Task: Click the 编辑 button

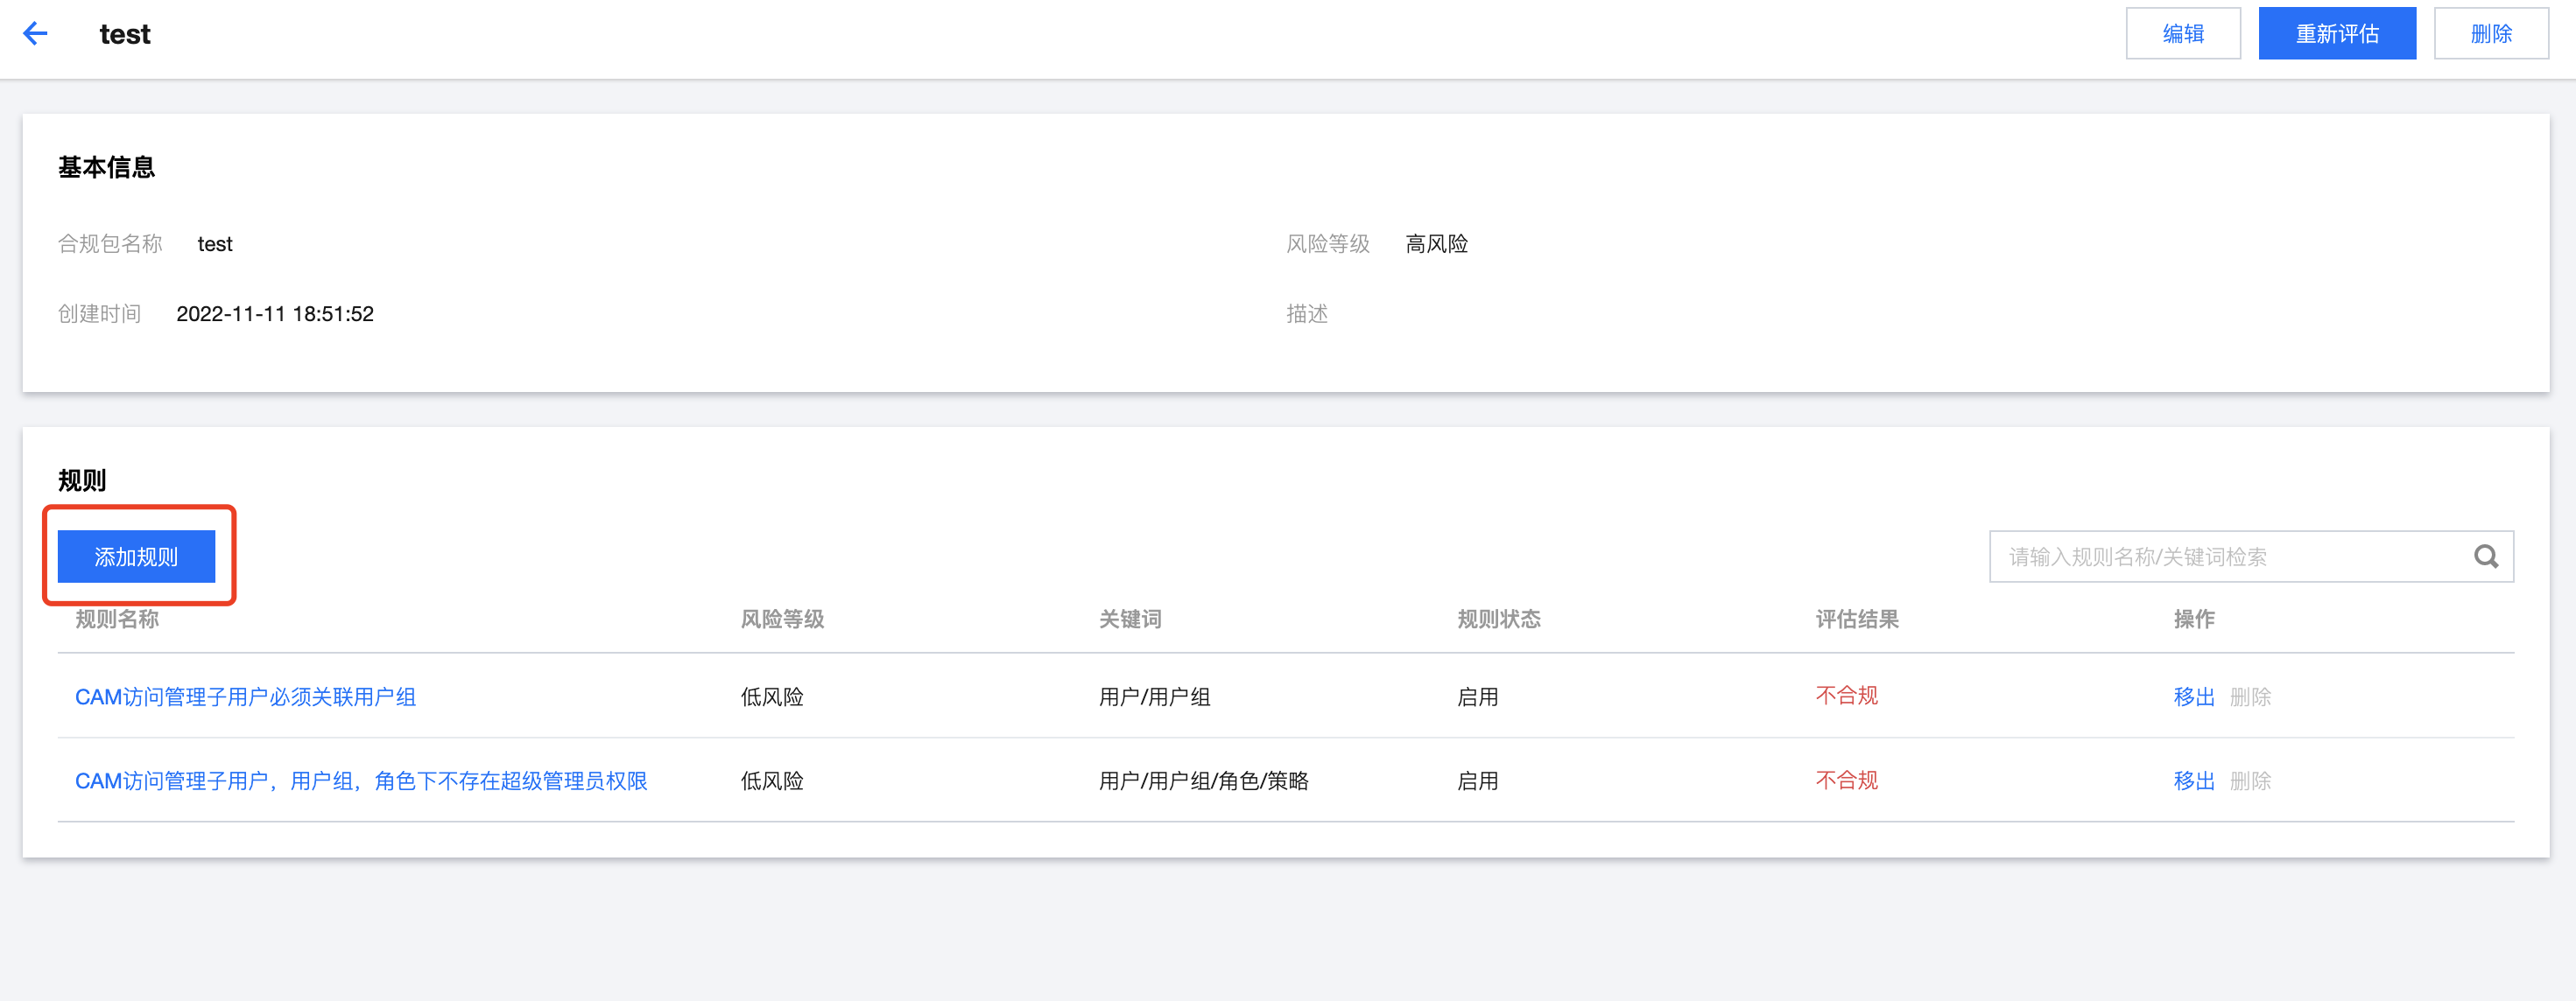Action: [x=2182, y=34]
